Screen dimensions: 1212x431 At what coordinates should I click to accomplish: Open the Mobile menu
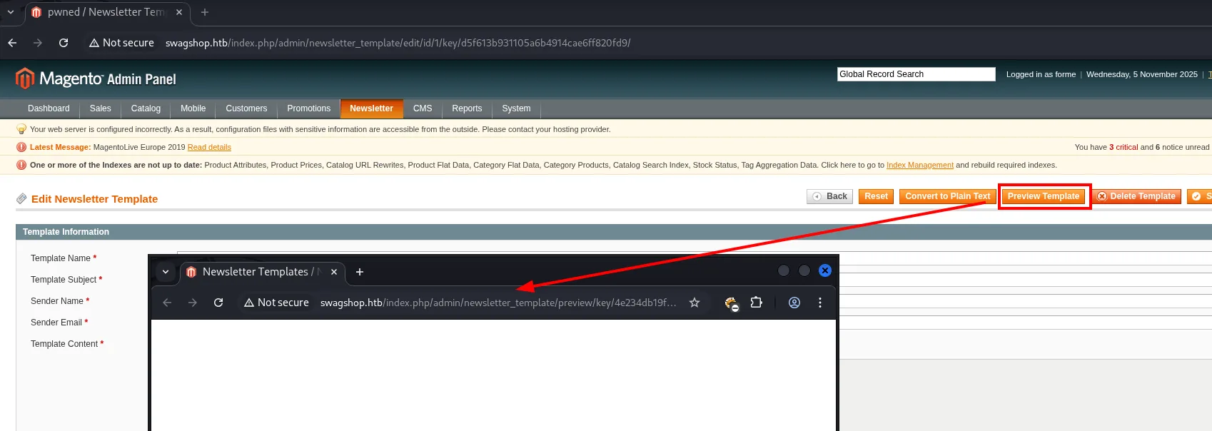coord(193,108)
